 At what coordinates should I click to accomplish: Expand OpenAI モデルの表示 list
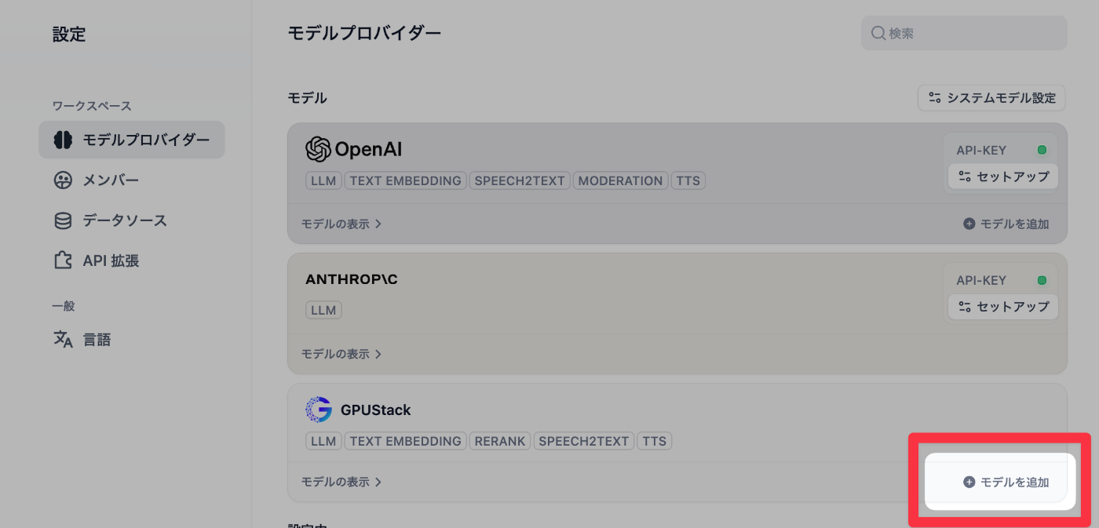341,224
